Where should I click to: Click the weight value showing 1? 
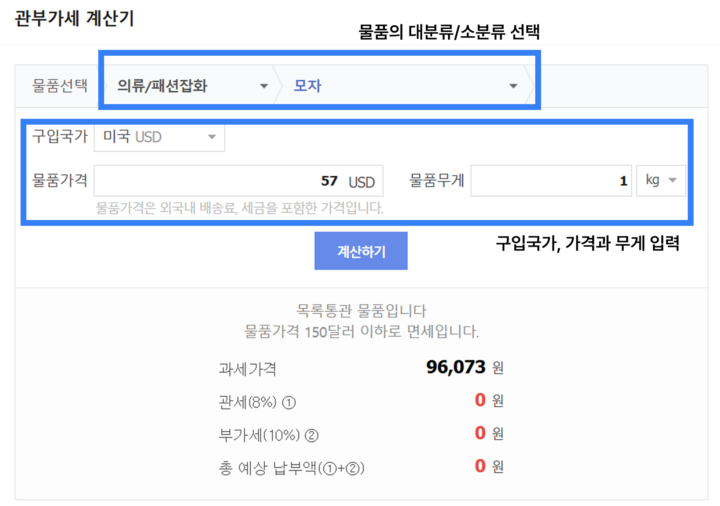click(x=623, y=180)
